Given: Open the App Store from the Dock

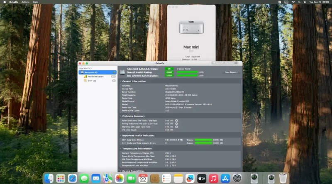Looking at the screenshot, I should (x=225, y=179).
